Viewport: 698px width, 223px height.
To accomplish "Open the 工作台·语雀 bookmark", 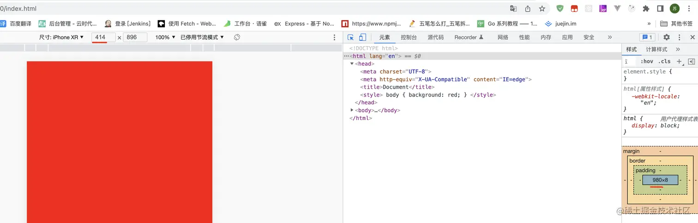I will click(x=246, y=24).
